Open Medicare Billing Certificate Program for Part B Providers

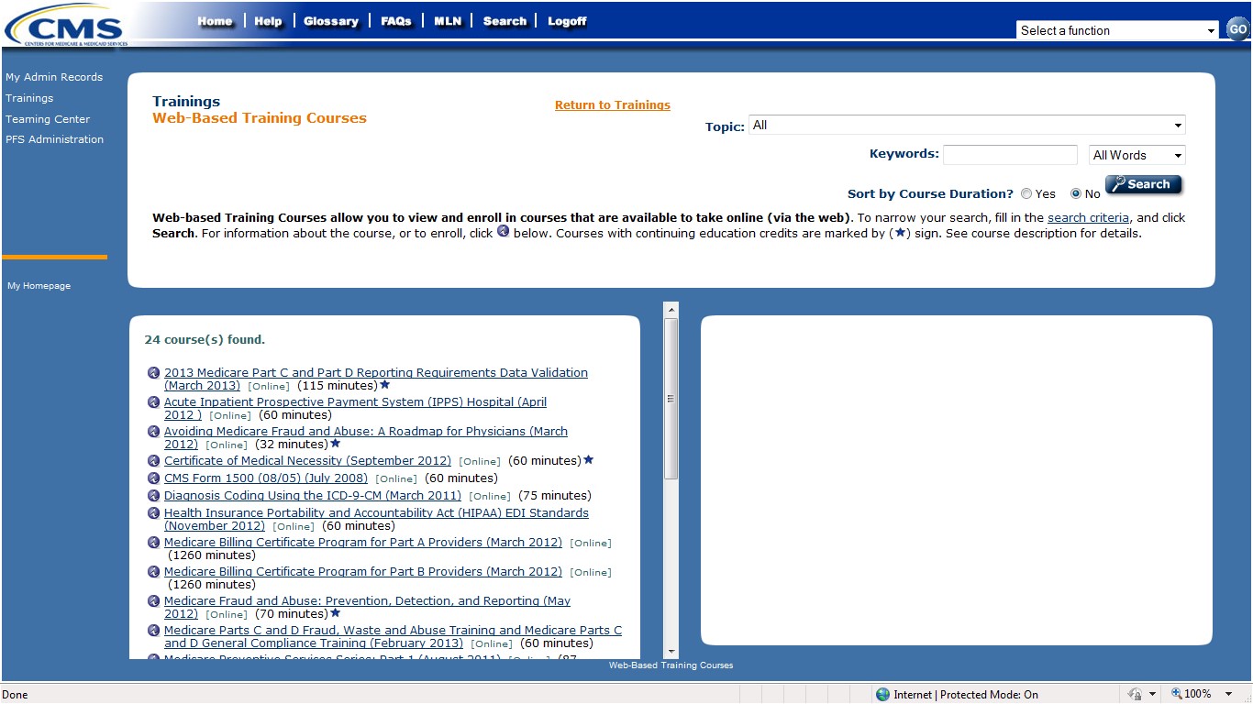pyautogui.click(x=363, y=572)
